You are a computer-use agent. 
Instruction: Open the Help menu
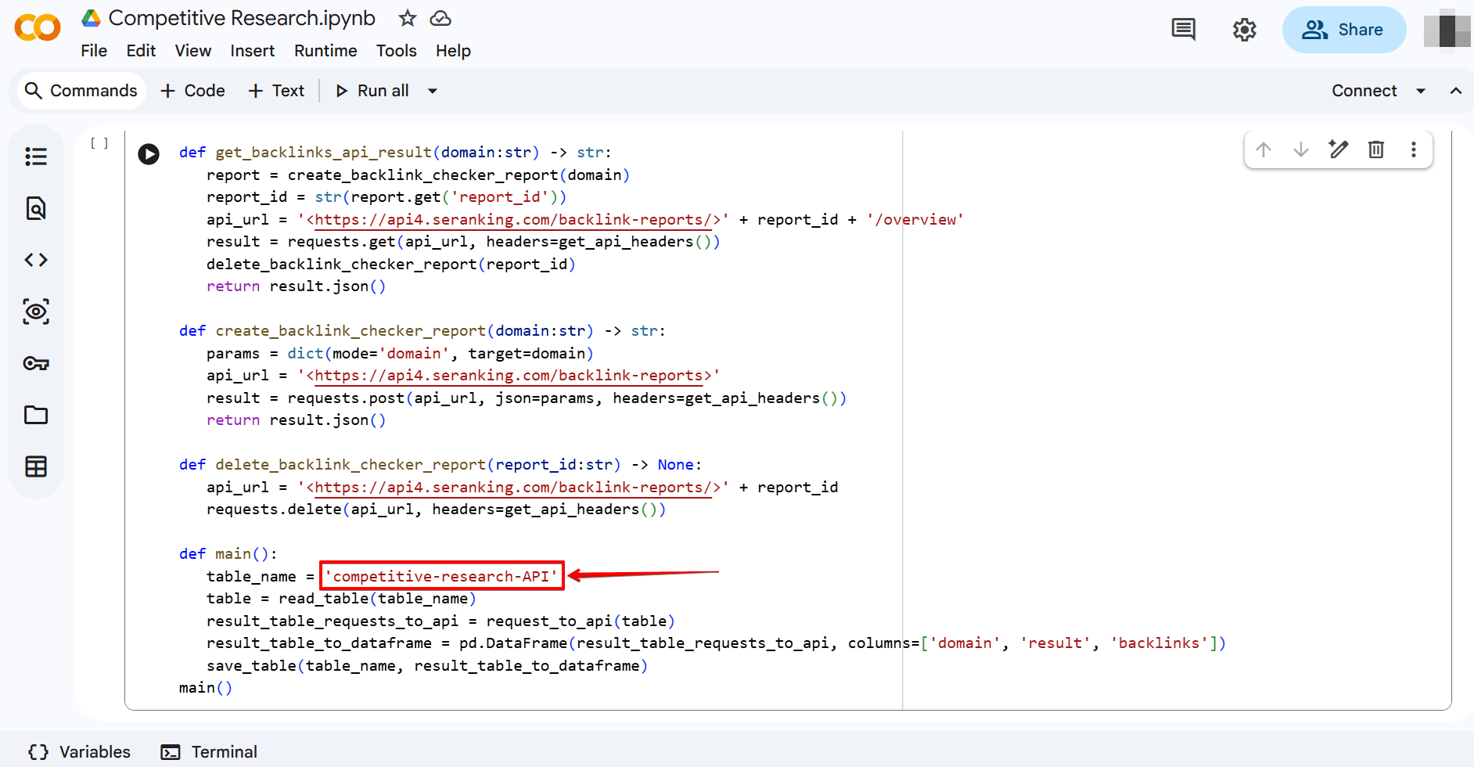pos(454,51)
